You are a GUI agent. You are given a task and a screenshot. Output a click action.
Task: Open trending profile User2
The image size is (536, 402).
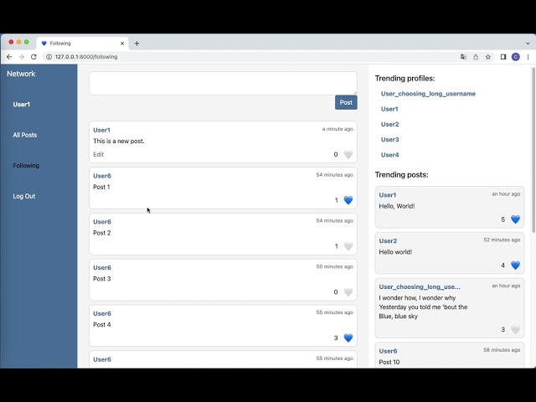click(x=390, y=124)
